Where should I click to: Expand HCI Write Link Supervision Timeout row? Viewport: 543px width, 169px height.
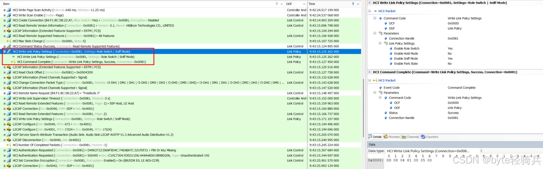tap(4, 98)
